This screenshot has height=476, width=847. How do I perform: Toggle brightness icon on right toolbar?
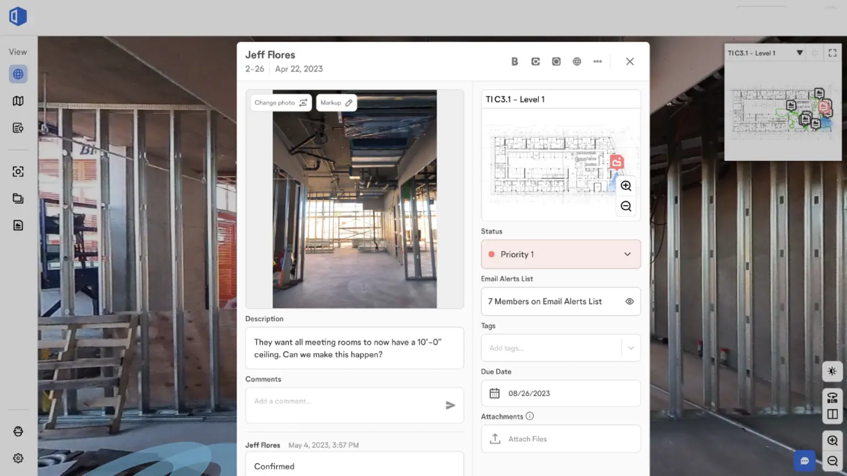click(832, 371)
